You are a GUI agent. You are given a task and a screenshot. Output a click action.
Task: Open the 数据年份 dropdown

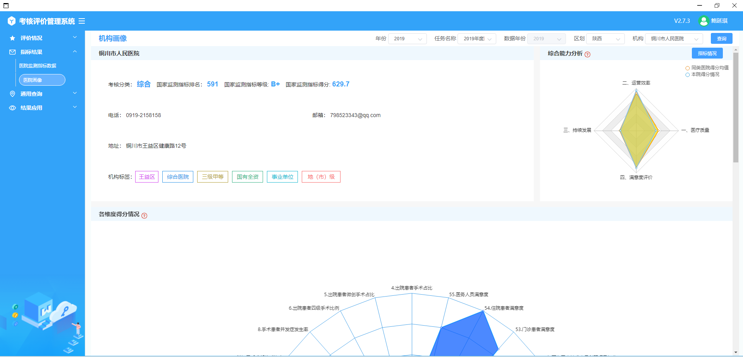pos(546,39)
